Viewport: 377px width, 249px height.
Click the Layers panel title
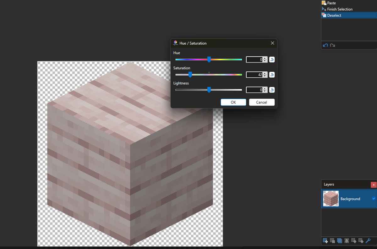pyautogui.click(x=329, y=184)
